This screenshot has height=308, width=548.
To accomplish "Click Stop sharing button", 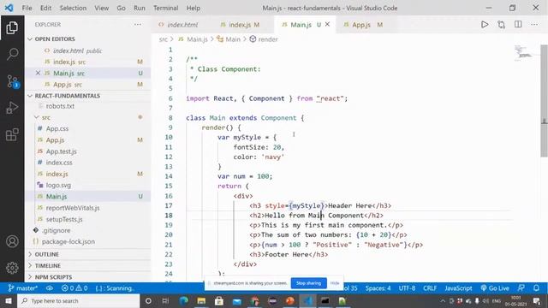I will (308, 283).
